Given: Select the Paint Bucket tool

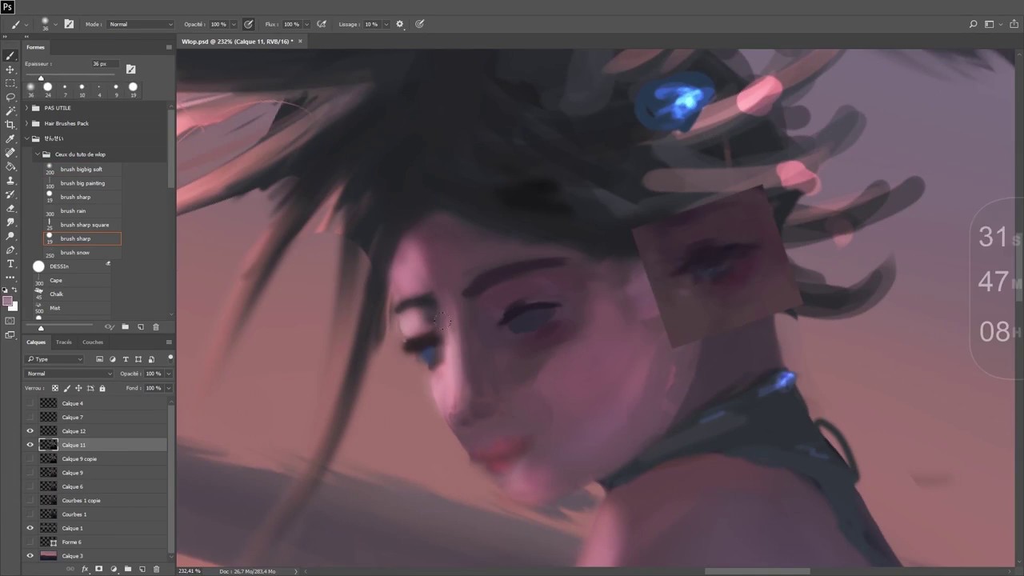Looking at the screenshot, I should [x=10, y=166].
